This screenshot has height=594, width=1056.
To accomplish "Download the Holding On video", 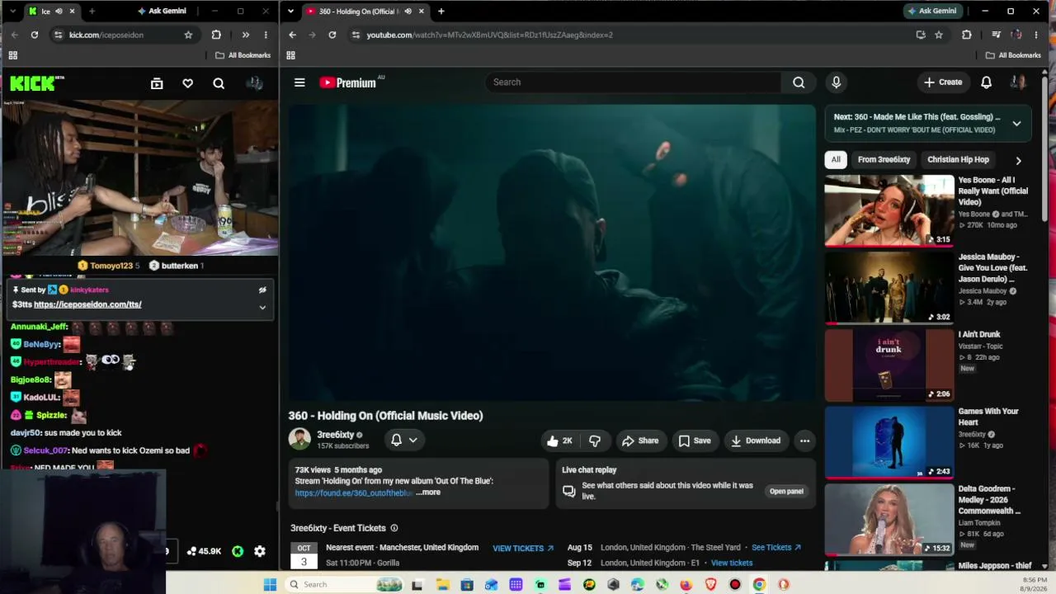I will click(756, 441).
